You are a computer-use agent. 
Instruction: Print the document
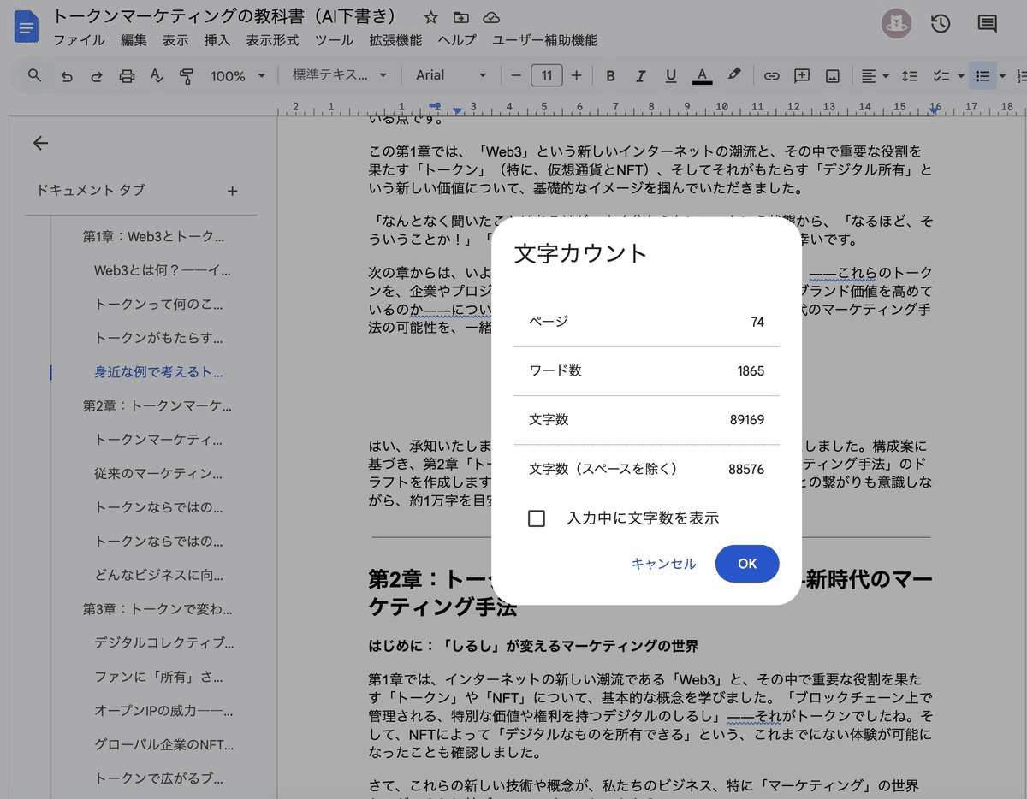point(127,75)
